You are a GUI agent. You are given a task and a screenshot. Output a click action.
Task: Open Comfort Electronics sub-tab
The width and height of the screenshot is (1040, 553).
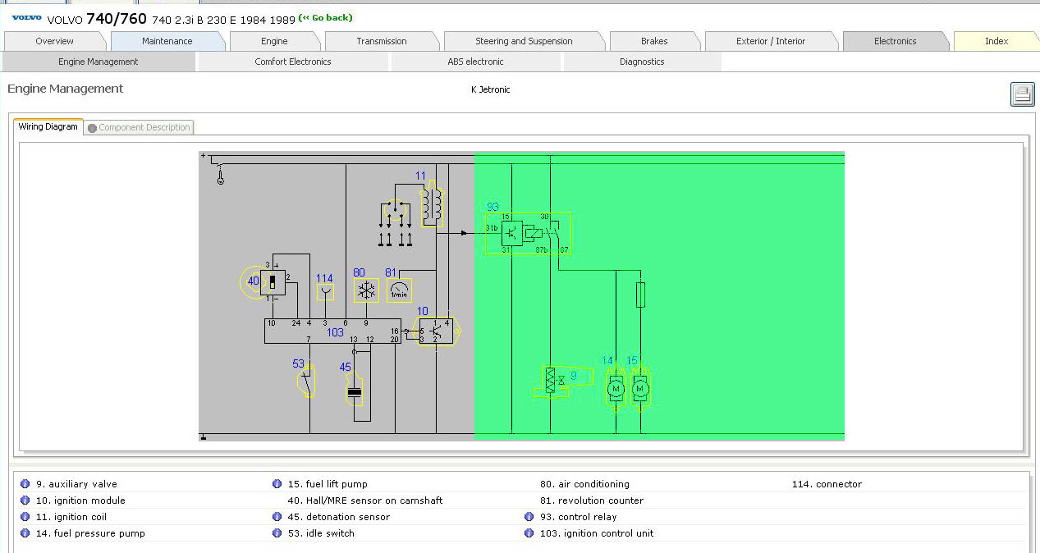[292, 62]
